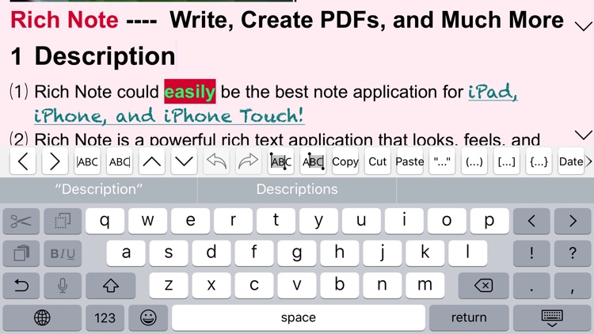The width and height of the screenshot is (594, 334).
Task: Undo using the curved left arrow in toolbar
Action: (x=216, y=161)
